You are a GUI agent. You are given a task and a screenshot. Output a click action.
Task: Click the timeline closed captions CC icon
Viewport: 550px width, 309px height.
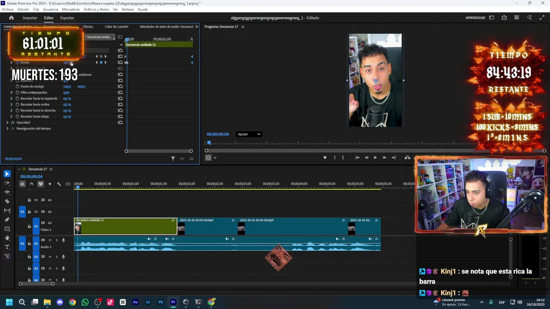68,184
